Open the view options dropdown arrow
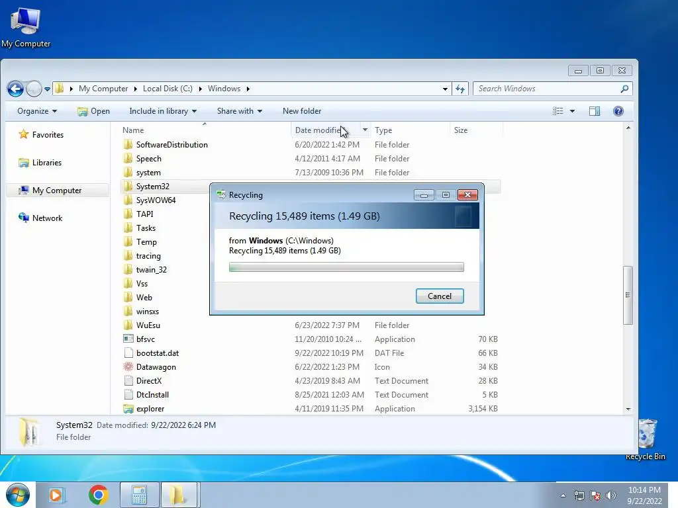The height and width of the screenshot is (508, 678). click(x=572, y=111)
